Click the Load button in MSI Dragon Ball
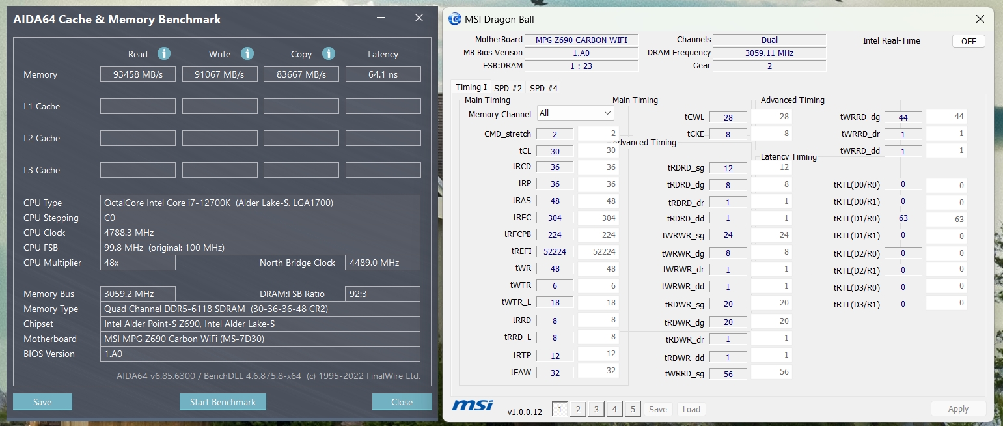The width and height of the screenshot is (1003, 426). 691,409
